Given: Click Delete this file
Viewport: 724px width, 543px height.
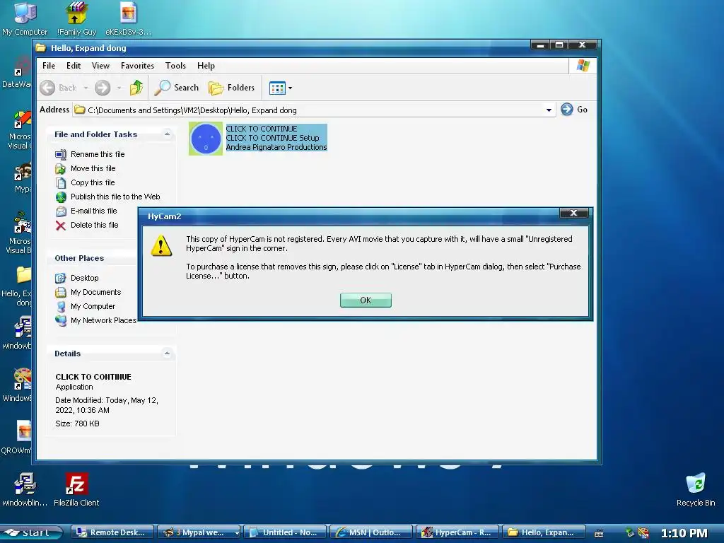Looking at the screenshot, I should point(87,226).
